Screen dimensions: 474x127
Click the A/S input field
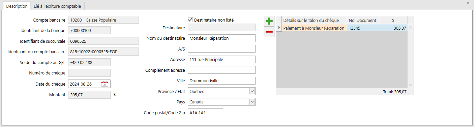tap(221, 49)
